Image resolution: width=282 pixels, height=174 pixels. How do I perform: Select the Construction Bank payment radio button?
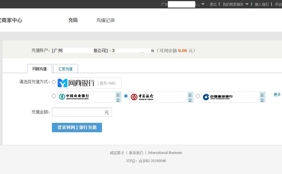(x=198, y=96)
